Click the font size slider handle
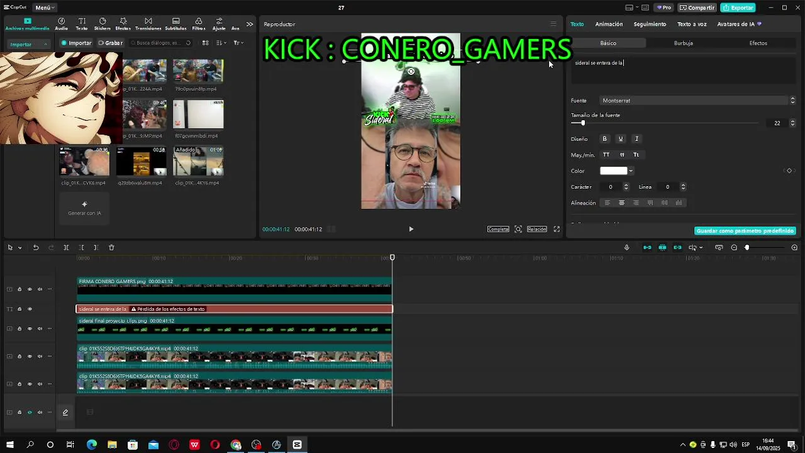The width and height of the screenshot is (805, 453). 583,123
